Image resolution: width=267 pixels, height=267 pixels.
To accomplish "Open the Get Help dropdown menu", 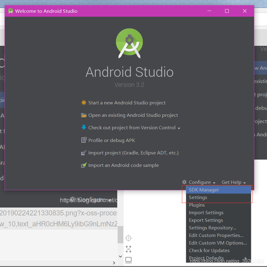I will click(234, 182).
